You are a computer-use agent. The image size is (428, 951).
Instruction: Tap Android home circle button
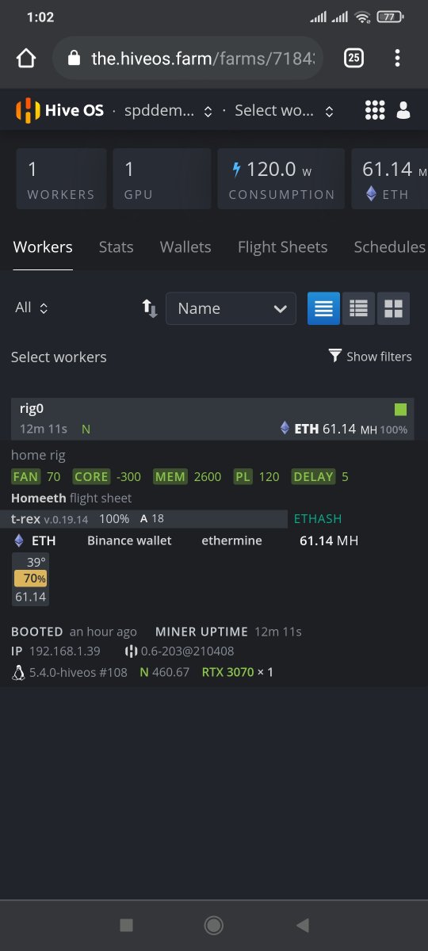[213, 925]
